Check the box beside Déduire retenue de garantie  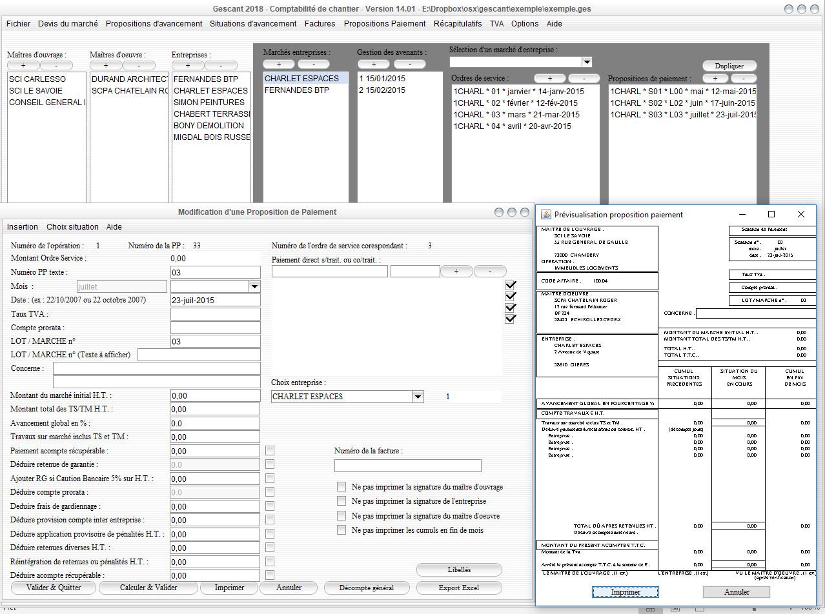[270, 464]
